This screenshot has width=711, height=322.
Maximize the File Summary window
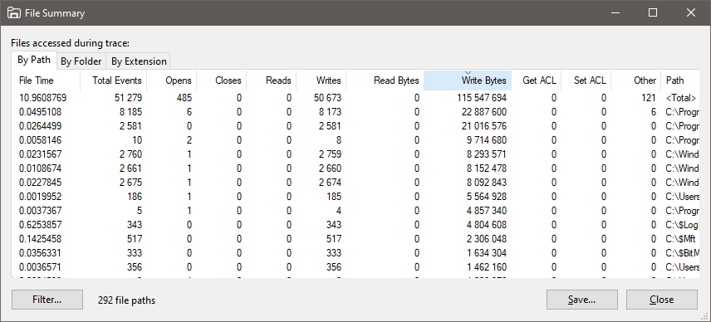click(x=653, y=12)
